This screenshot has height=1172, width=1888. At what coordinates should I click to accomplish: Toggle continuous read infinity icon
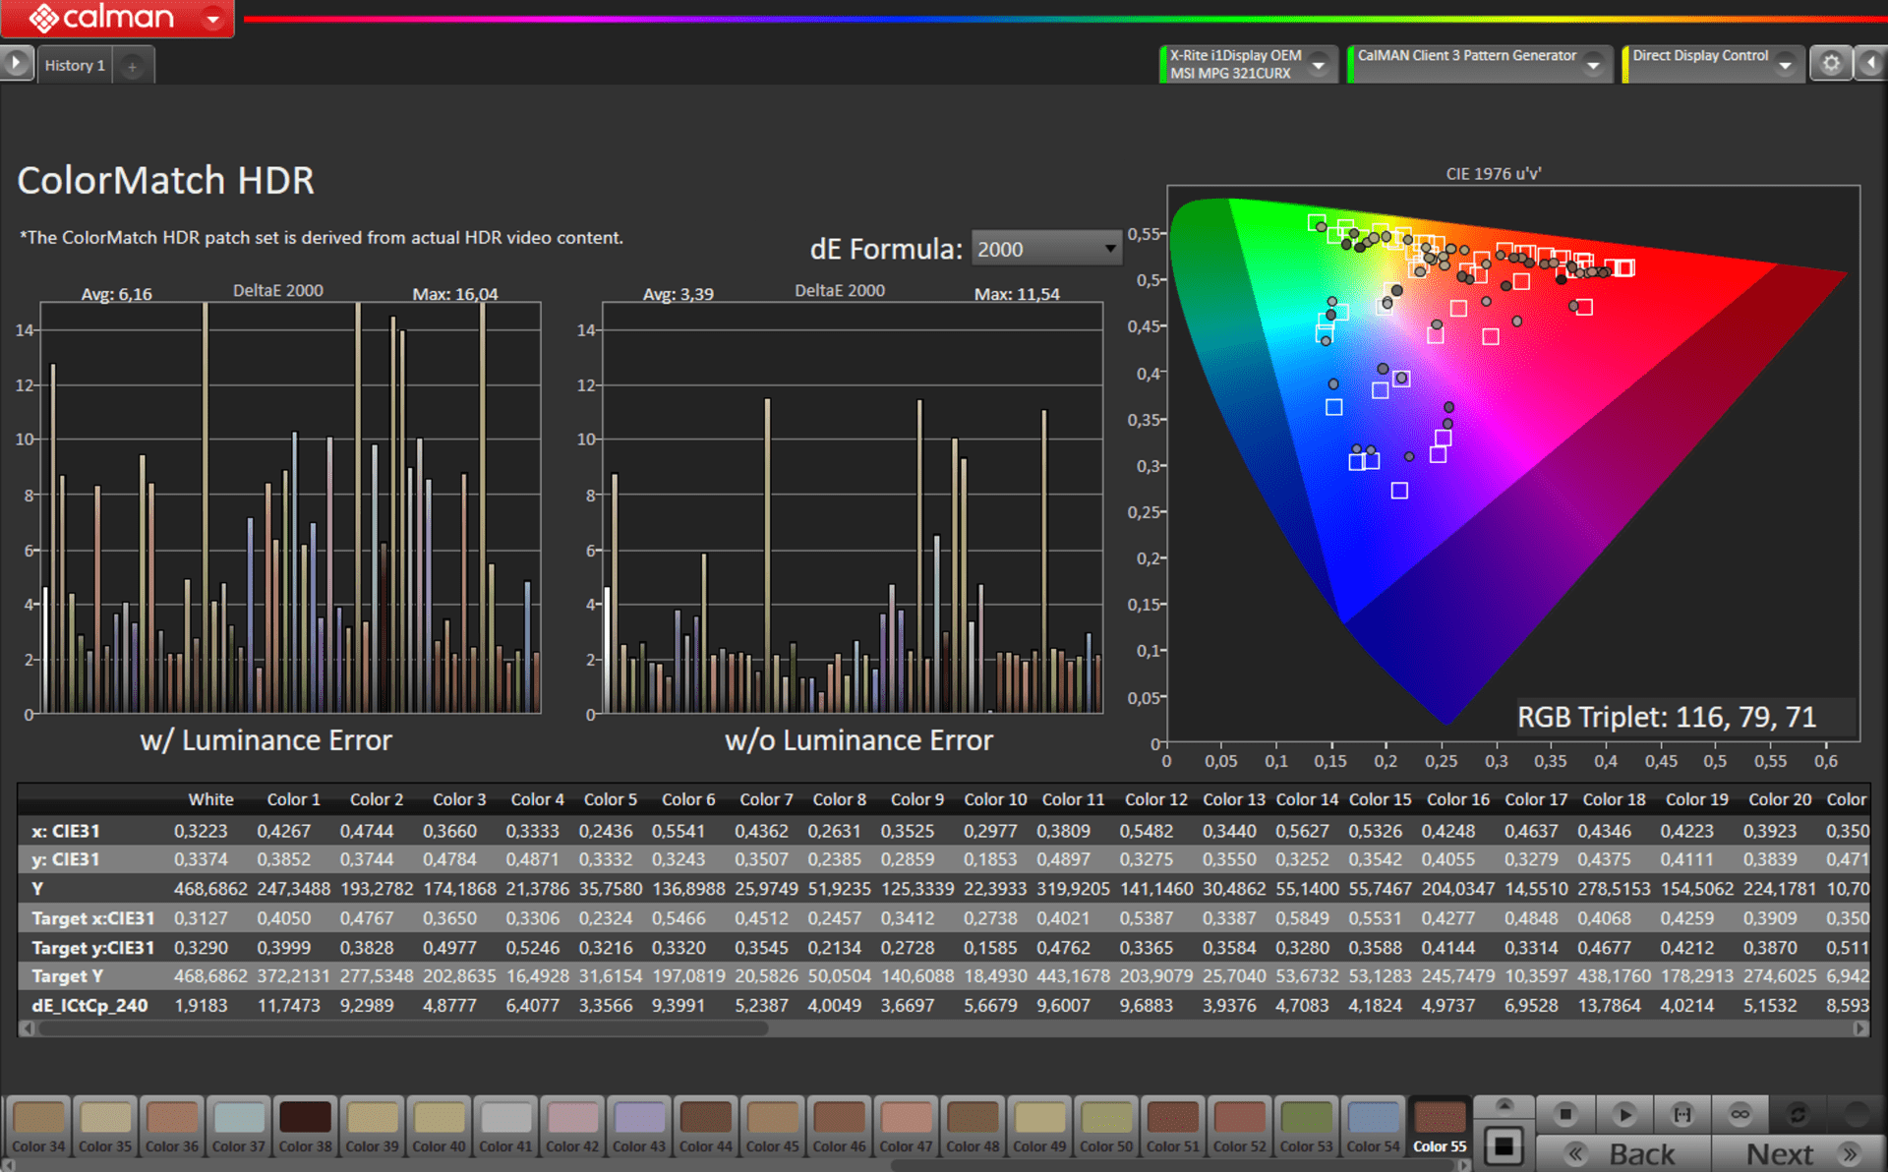(1740, 1114)
